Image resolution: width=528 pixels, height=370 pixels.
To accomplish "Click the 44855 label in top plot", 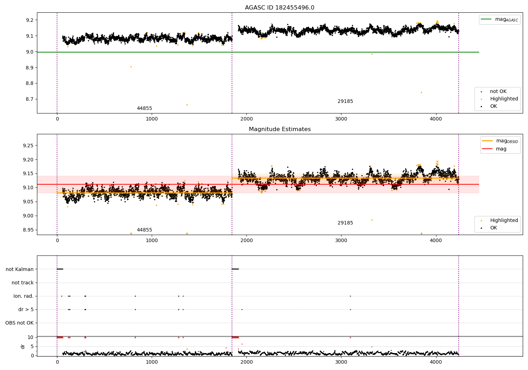I will pos(144,109).
